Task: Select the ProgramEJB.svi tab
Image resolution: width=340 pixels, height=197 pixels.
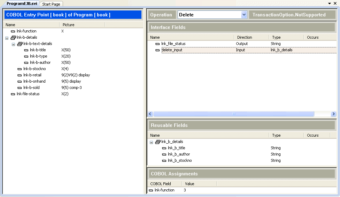Action: coord(22,3)
